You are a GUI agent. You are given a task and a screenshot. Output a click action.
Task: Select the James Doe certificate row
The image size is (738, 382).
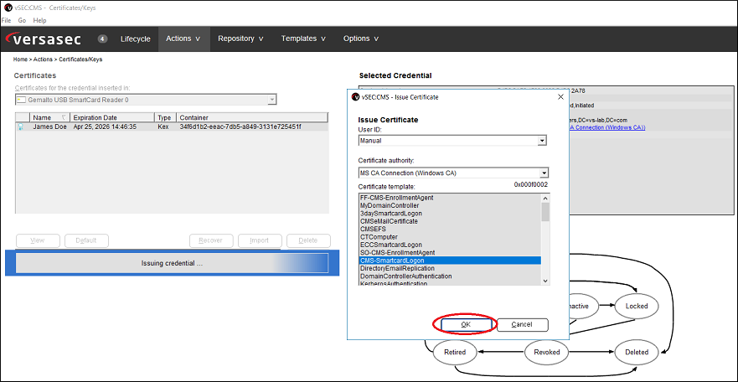tap(172, 127)
